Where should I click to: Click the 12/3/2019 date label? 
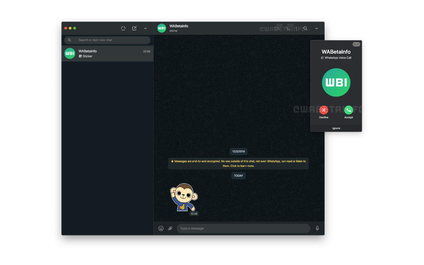coord(238,151)
